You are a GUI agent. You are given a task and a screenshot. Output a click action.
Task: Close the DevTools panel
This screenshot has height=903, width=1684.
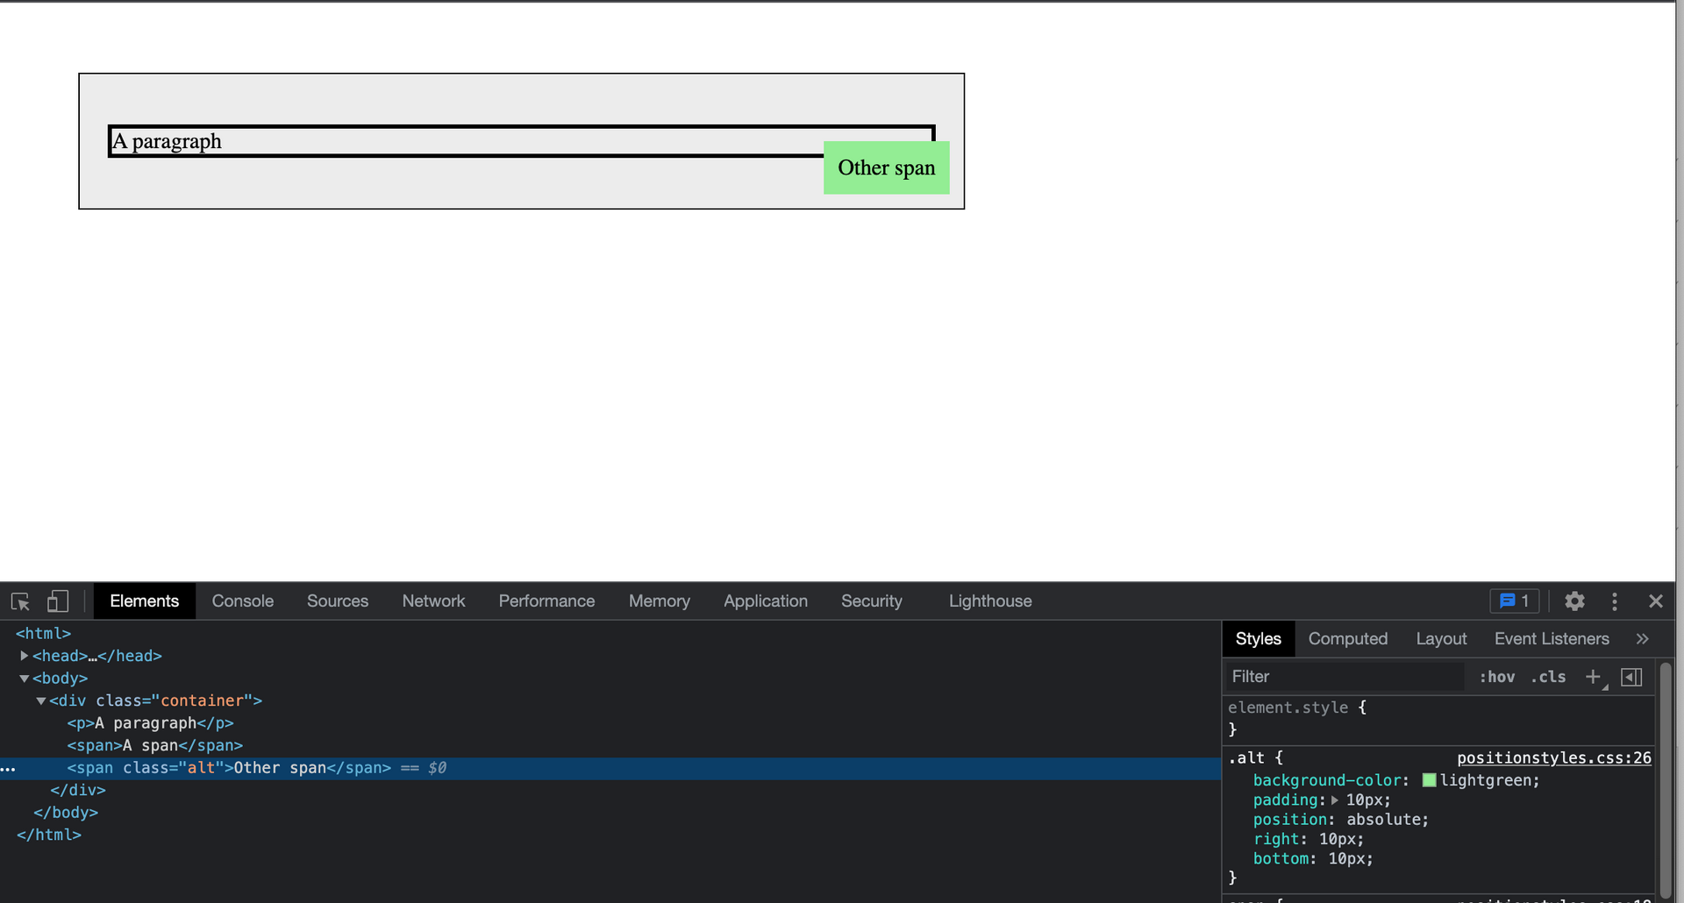[x=1655, y=601]
